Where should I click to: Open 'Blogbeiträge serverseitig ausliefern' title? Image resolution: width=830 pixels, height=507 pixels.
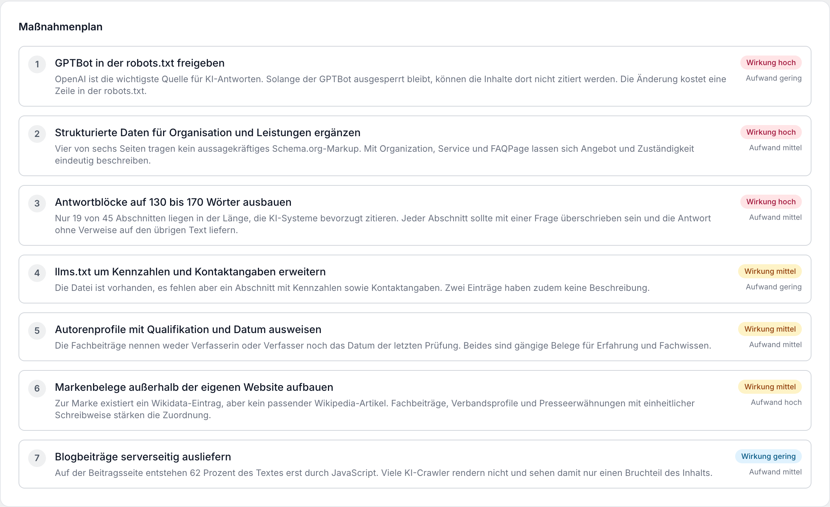point(143,457)
